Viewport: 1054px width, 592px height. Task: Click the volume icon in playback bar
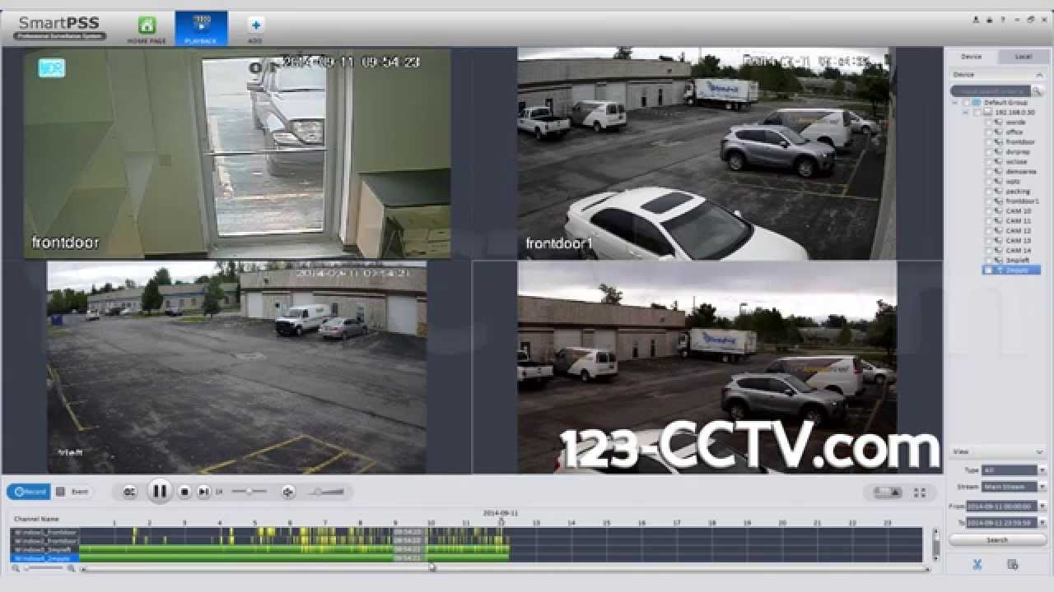coord(288,492)
